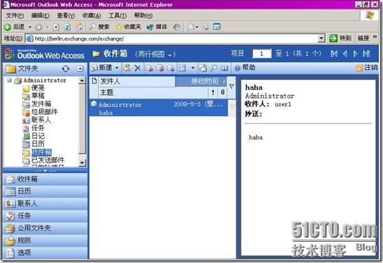Open the Media (媒体) toolbar button

(157, 27)
